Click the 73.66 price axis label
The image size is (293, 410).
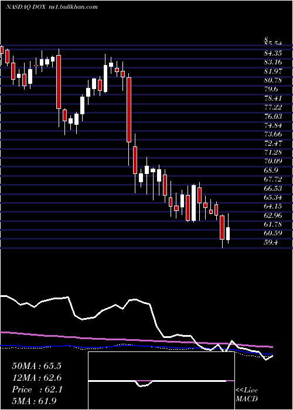273,134
